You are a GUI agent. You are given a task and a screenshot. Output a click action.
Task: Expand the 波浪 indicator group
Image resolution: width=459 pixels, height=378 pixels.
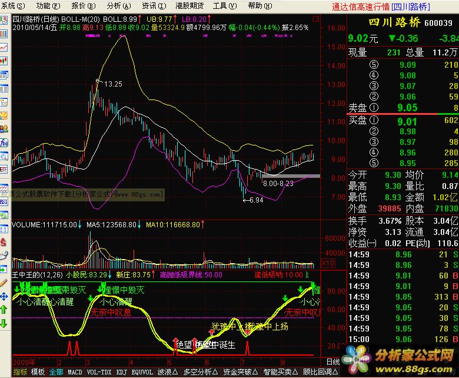click(168, 372)
